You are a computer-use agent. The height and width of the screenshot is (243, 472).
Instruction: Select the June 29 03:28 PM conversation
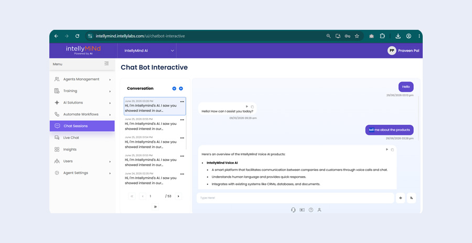pos(155,106)
